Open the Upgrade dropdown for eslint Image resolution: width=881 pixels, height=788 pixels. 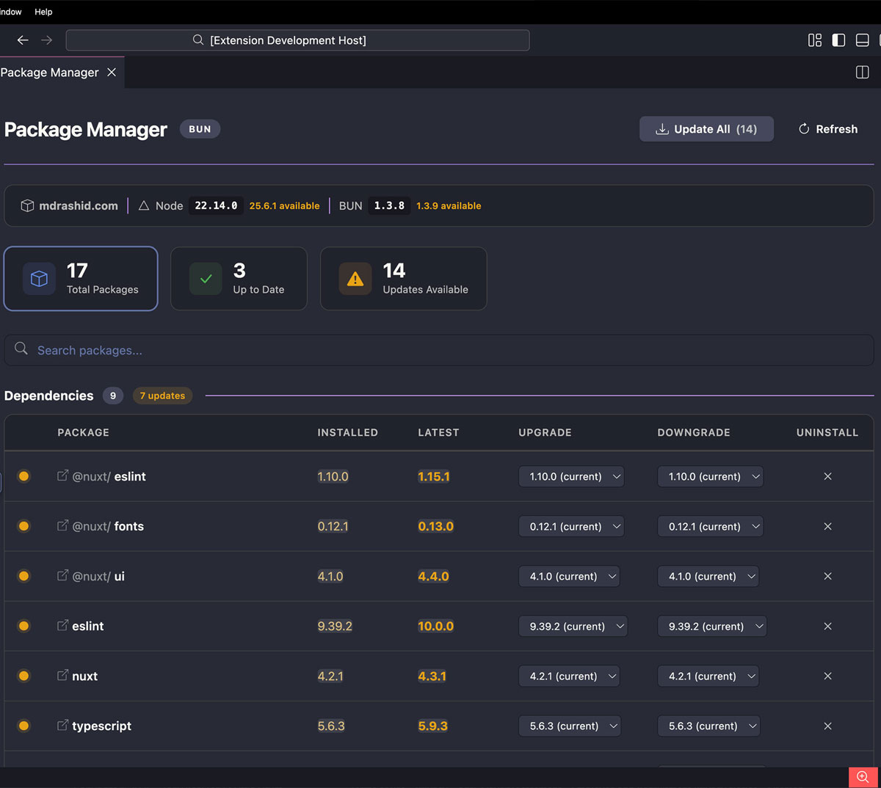[x=573, y=626]
